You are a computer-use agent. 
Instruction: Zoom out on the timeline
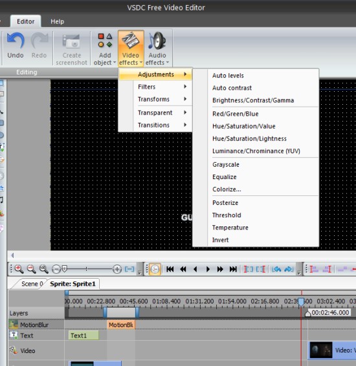[31, 269]
